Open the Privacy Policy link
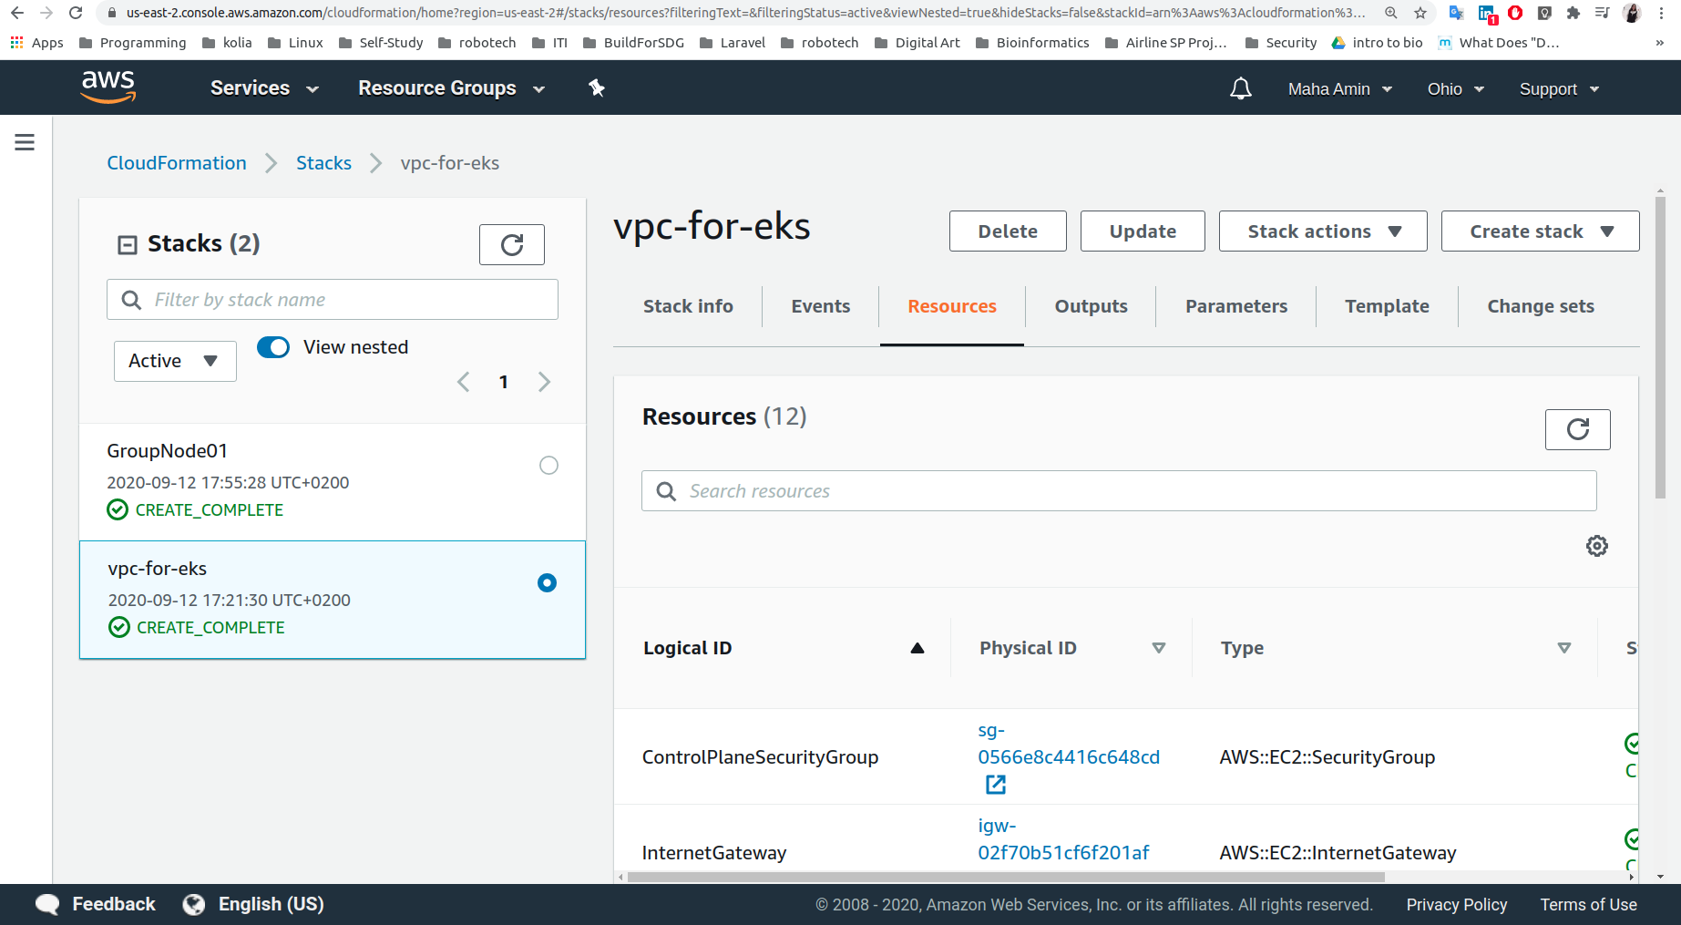Screen dimensions: 1681x925 (1456, 904)
